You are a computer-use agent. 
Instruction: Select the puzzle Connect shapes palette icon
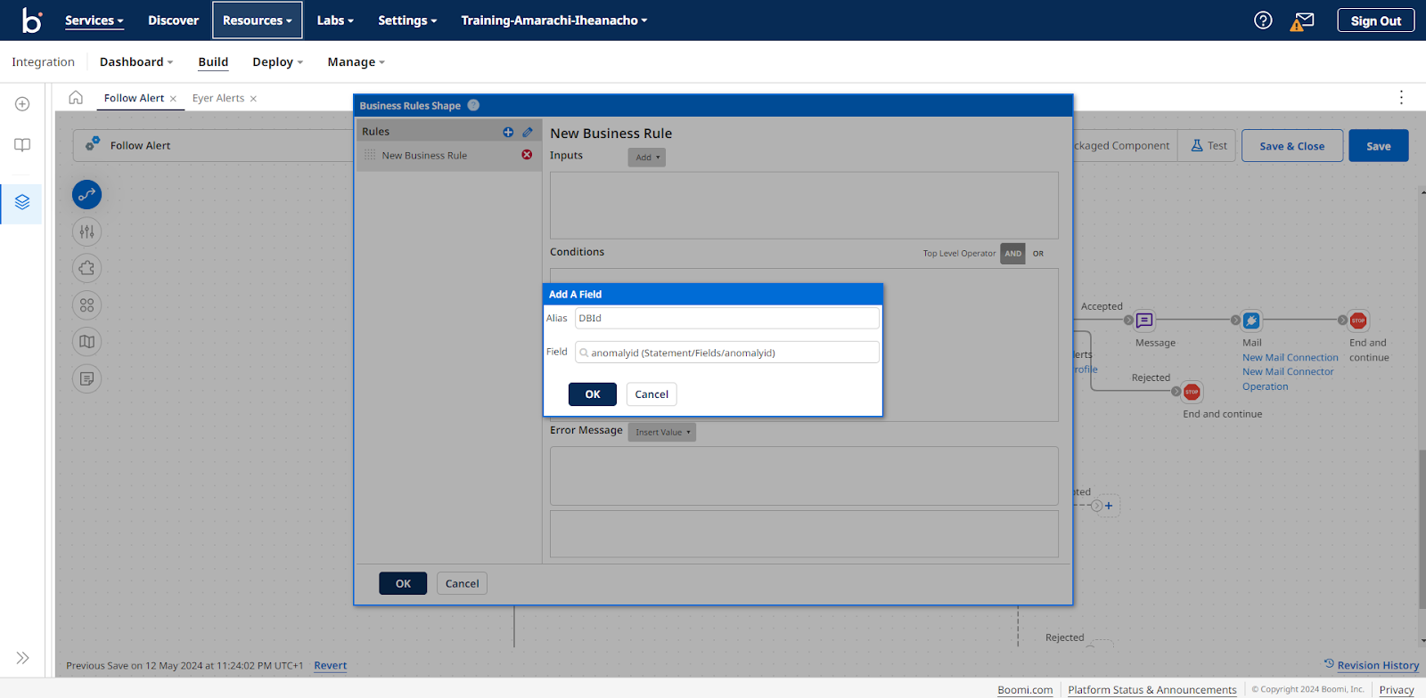pyautogui.click(x=86, y=268)
